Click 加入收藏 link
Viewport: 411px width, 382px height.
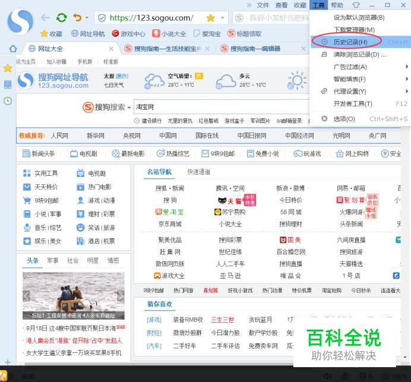pos(56,62)
